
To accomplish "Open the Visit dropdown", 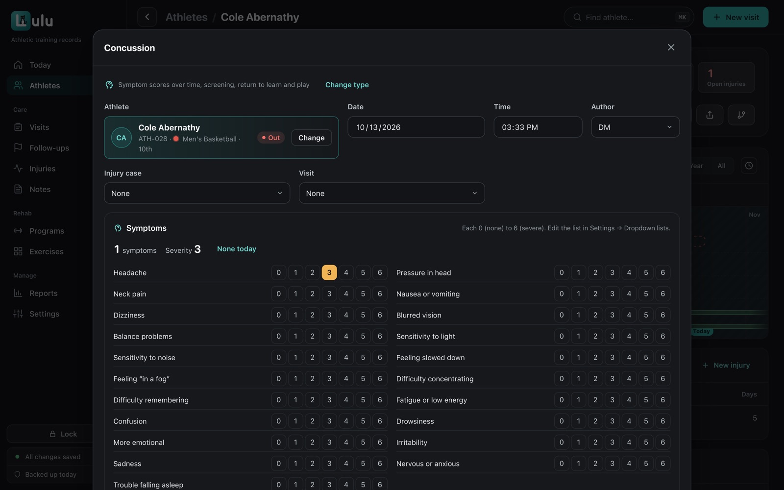I will tap(392, 193).
